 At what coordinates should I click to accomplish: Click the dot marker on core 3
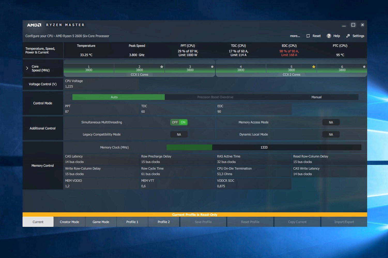tap(212, 67)
